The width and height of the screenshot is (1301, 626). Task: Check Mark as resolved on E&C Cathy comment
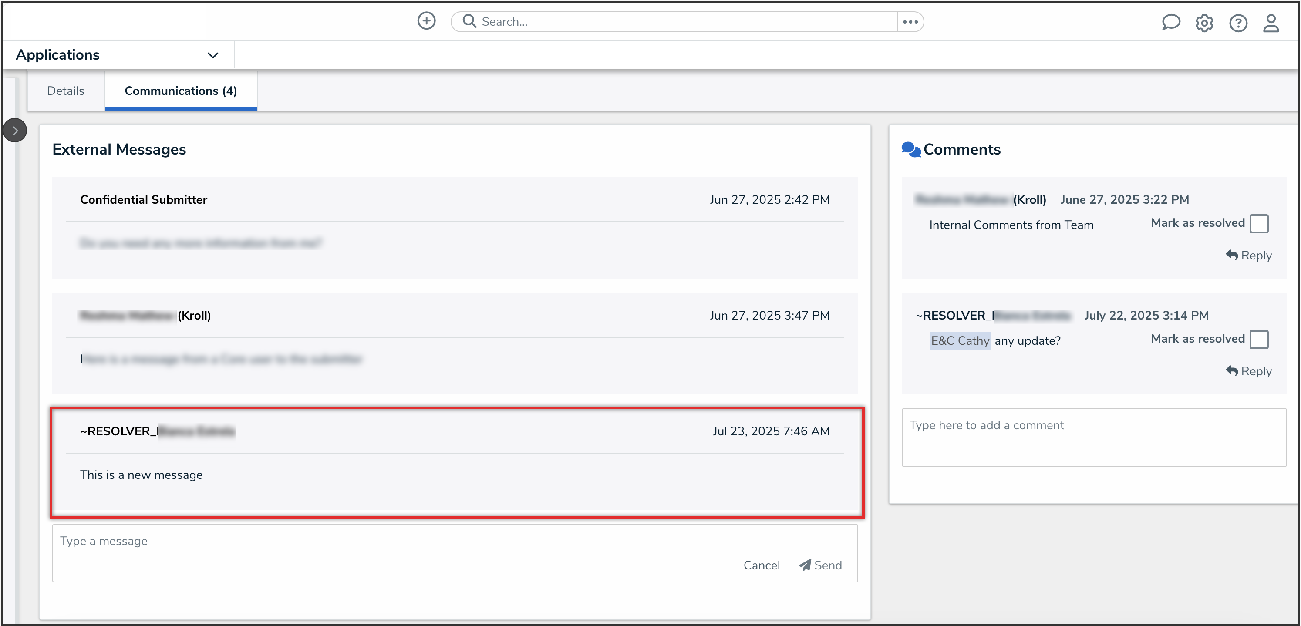(1259, 339)
